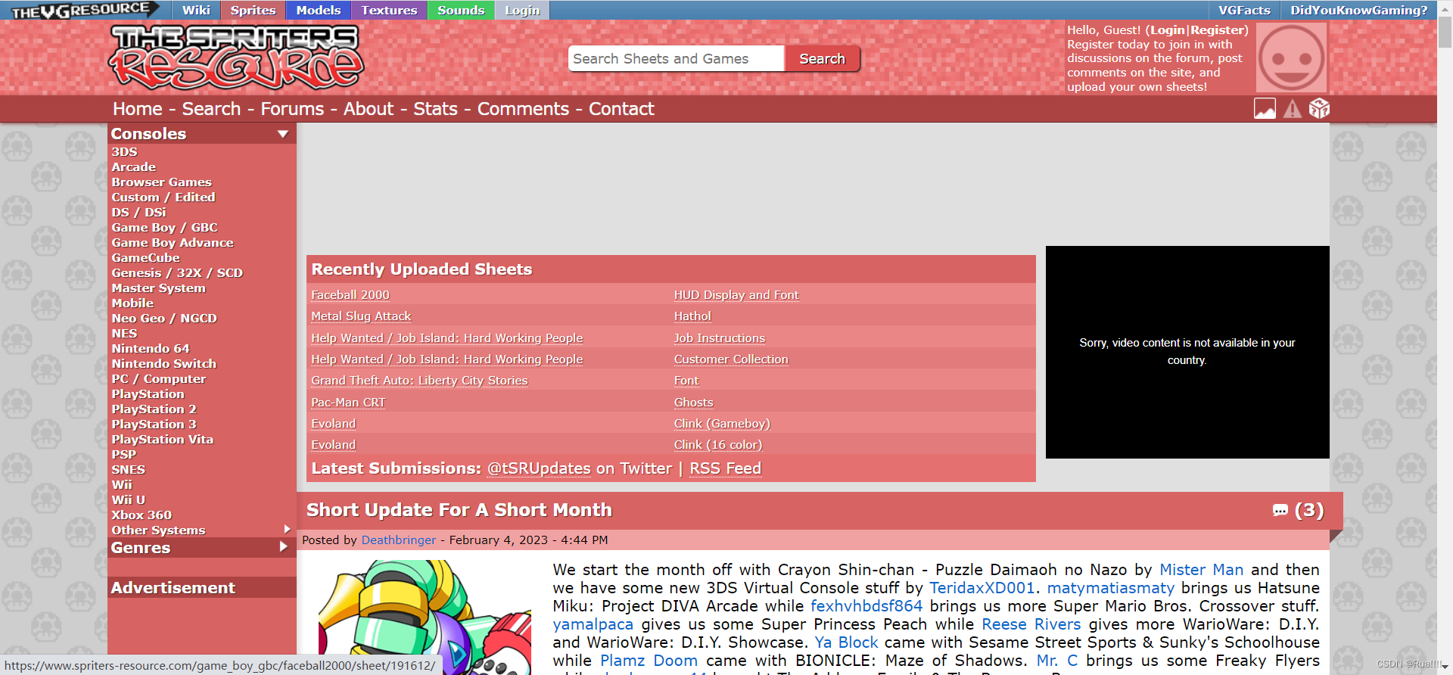Open Customer Collection sheet link

point(731,359)
